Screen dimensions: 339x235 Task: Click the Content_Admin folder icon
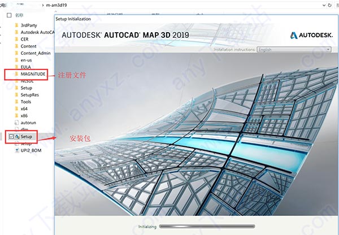tap(16, 53)
